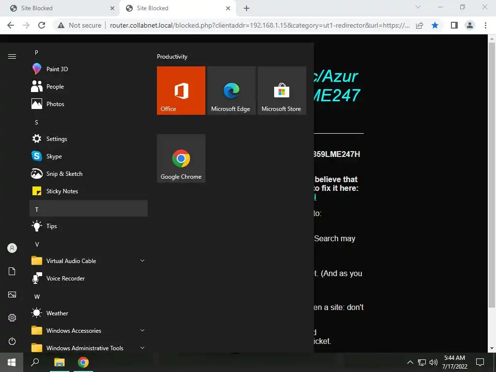Viewport: 496px width, 372px height.
Task: Open Documents from the Start sidebar
Action: (12, 271)
